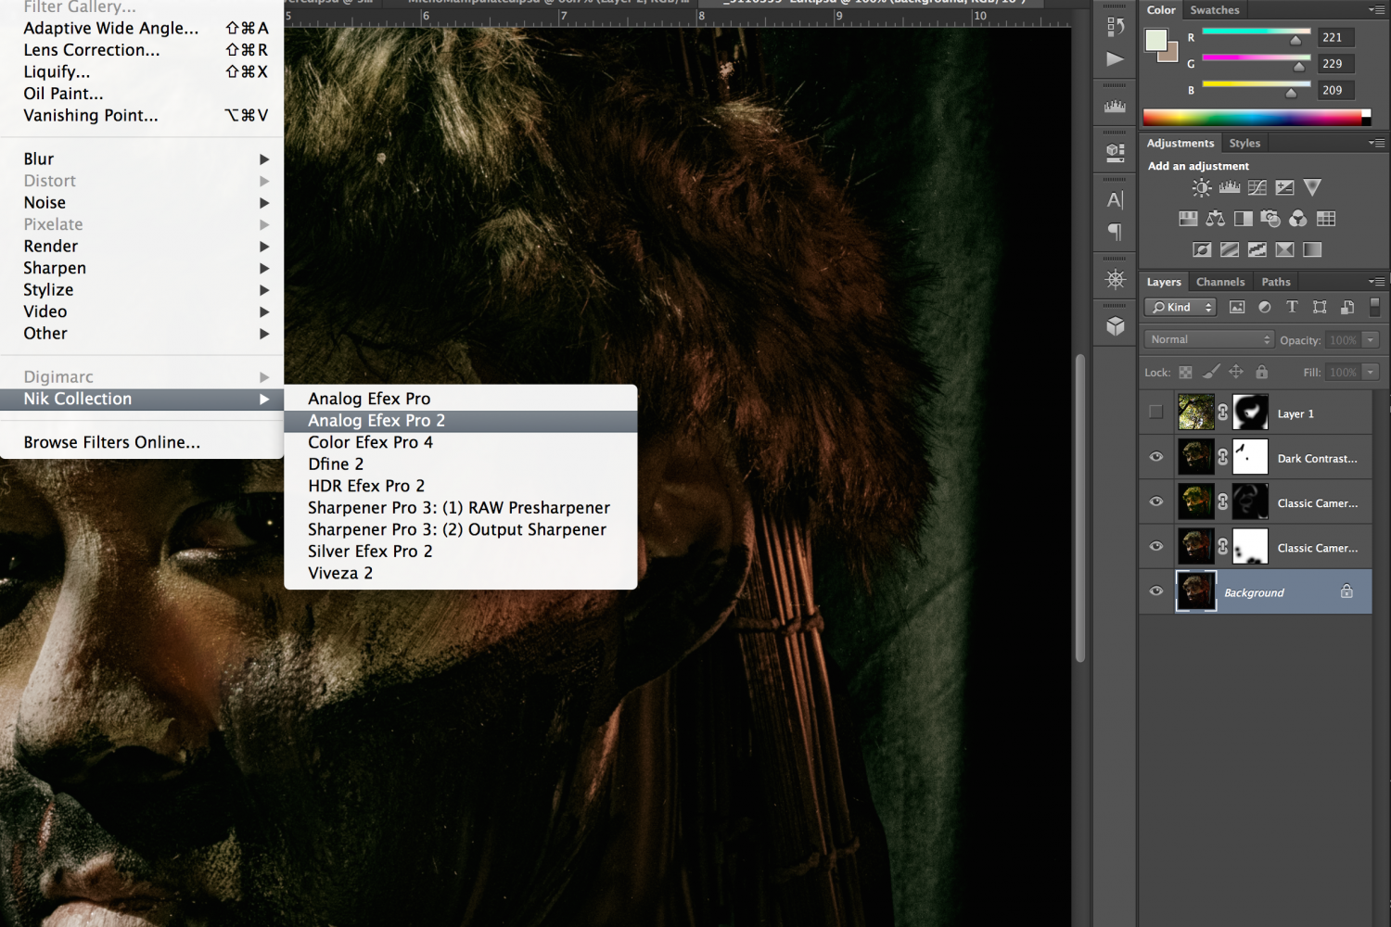Add a Posterize adjustment layer
Image resolution: width=1391 pixels, height=927 pixels.
coord(1230,249)
